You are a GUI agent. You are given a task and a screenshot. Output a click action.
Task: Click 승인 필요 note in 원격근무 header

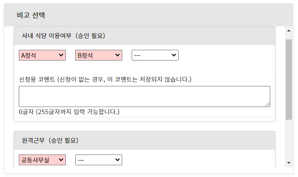tap(63, 140)
